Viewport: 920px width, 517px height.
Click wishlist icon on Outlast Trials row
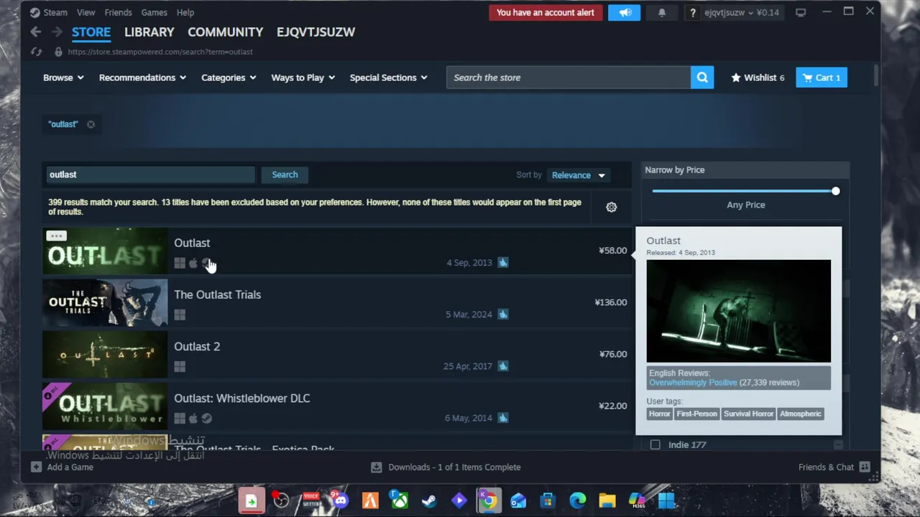[x=503, y=315]
